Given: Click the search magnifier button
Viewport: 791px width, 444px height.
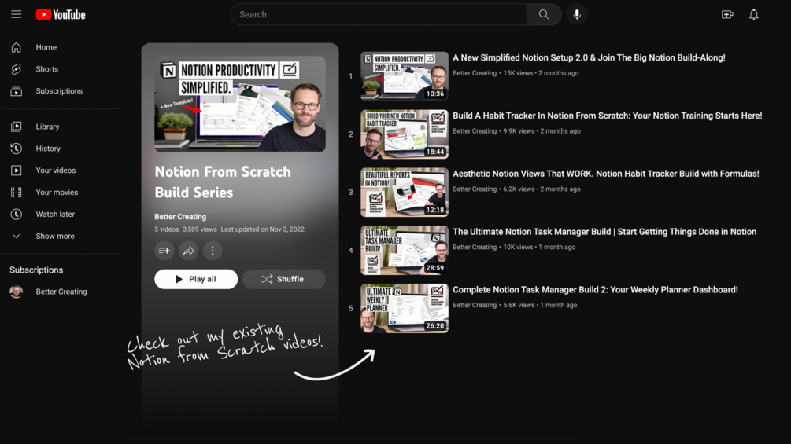Looking at the screenshot, I should (x=543, y=15).
